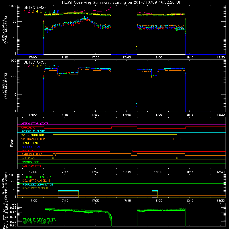
Task: Select detector 9 legend number in rear segments plot
Action: pos(58,66)
